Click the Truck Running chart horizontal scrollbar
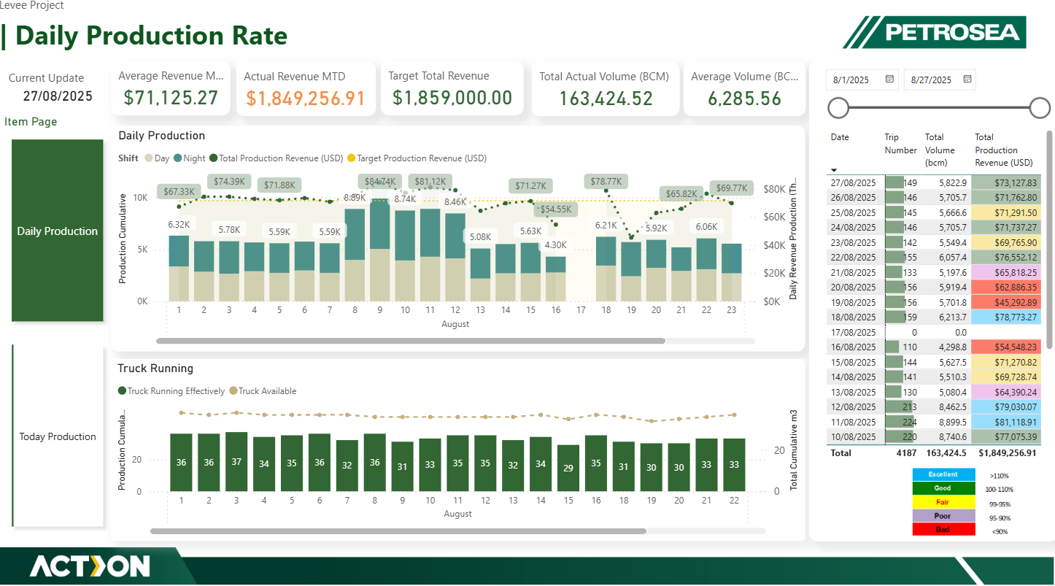 398,531
